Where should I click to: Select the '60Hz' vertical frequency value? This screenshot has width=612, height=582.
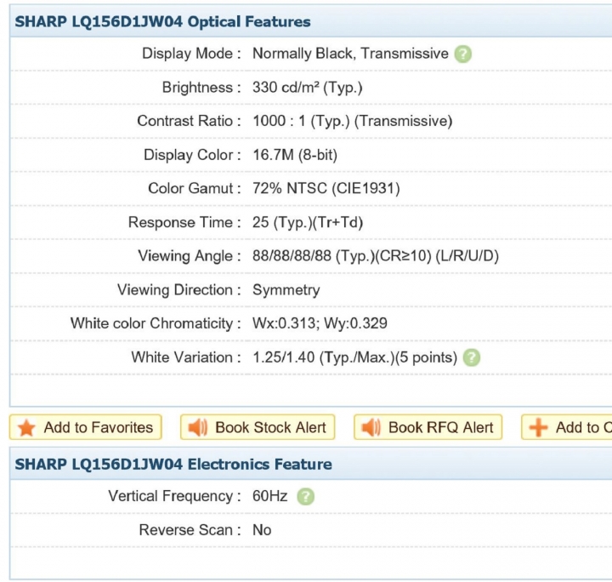pos(270,496)
